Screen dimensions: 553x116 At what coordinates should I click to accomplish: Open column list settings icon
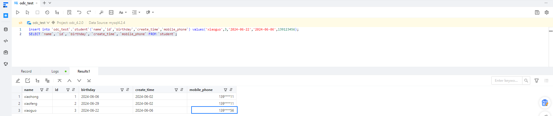pos(546,81)
